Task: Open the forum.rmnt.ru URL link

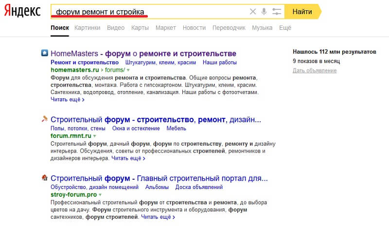Action: pyautogui.click(x=71, y=136)
